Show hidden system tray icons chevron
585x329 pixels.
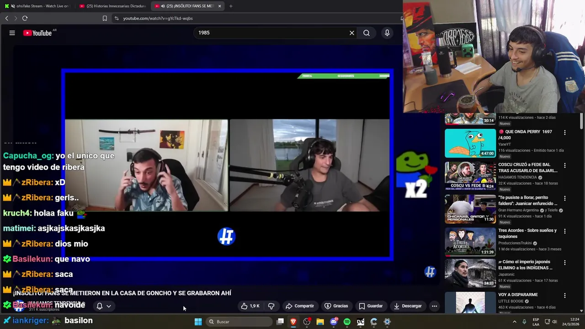514,322
